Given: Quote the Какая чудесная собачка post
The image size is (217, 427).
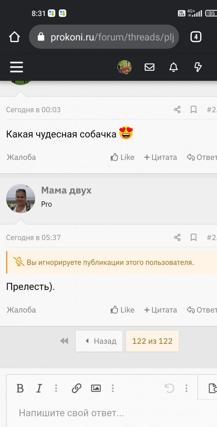Looking at the screenshot, I should tap(161, 157).
